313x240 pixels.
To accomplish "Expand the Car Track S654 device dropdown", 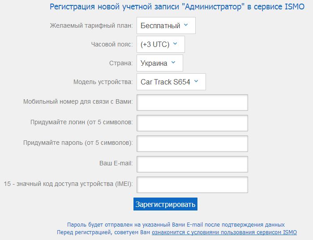I will (x=171, y=82).
